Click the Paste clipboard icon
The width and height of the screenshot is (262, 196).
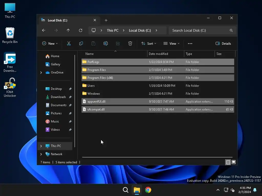[x=93, y=43]
